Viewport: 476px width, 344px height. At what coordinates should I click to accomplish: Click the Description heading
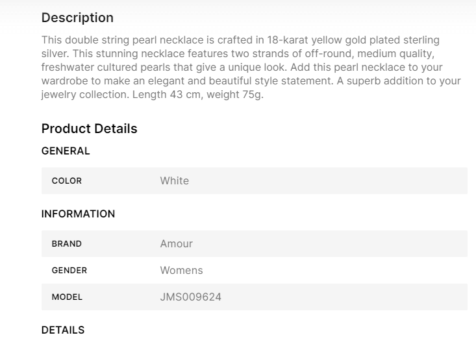coord(77,18)
